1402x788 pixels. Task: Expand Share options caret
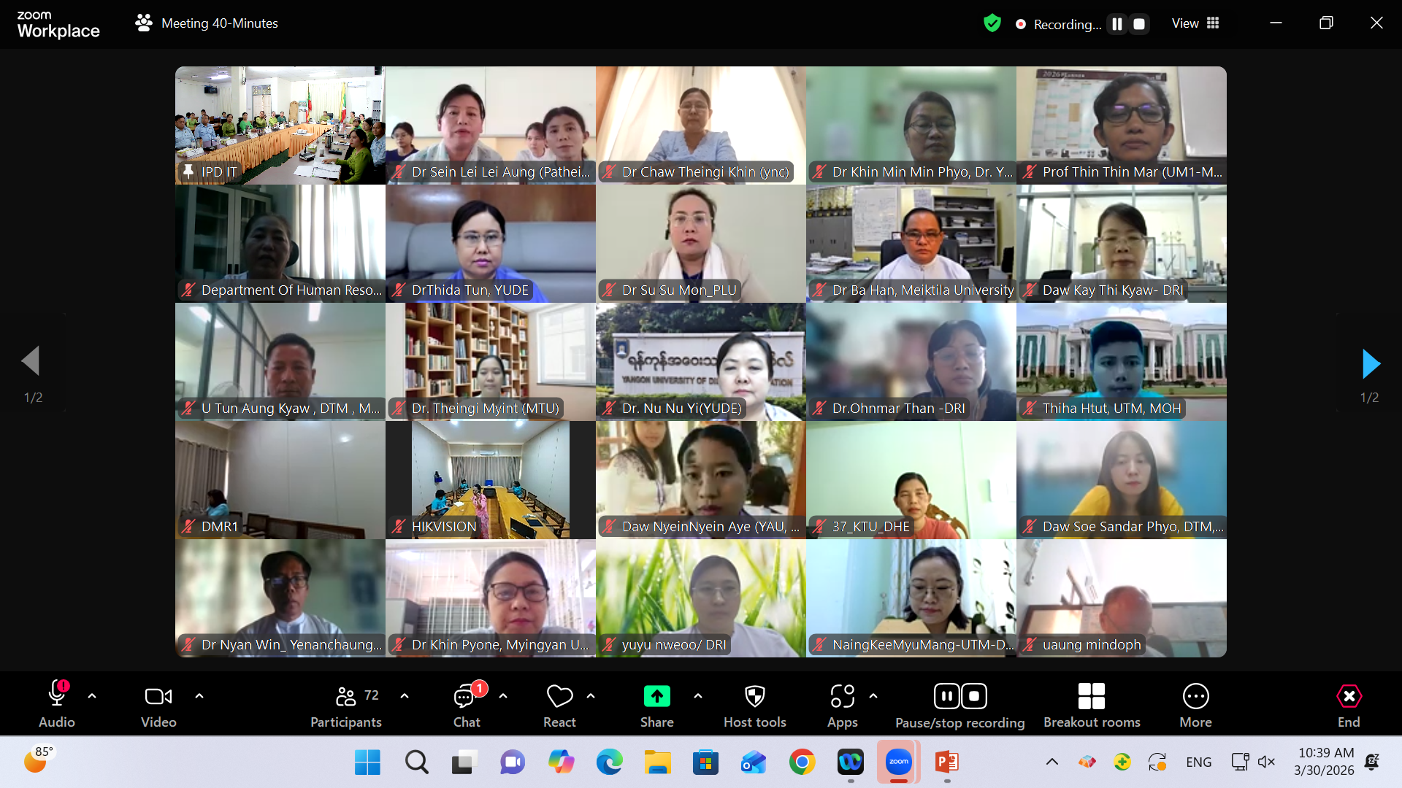[698, 696]
